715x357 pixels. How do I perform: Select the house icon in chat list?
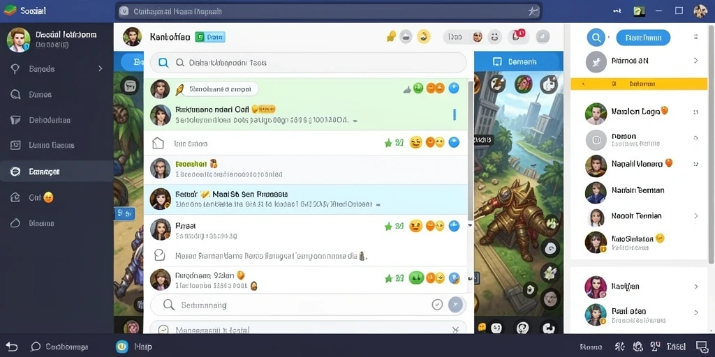point(158,143)
